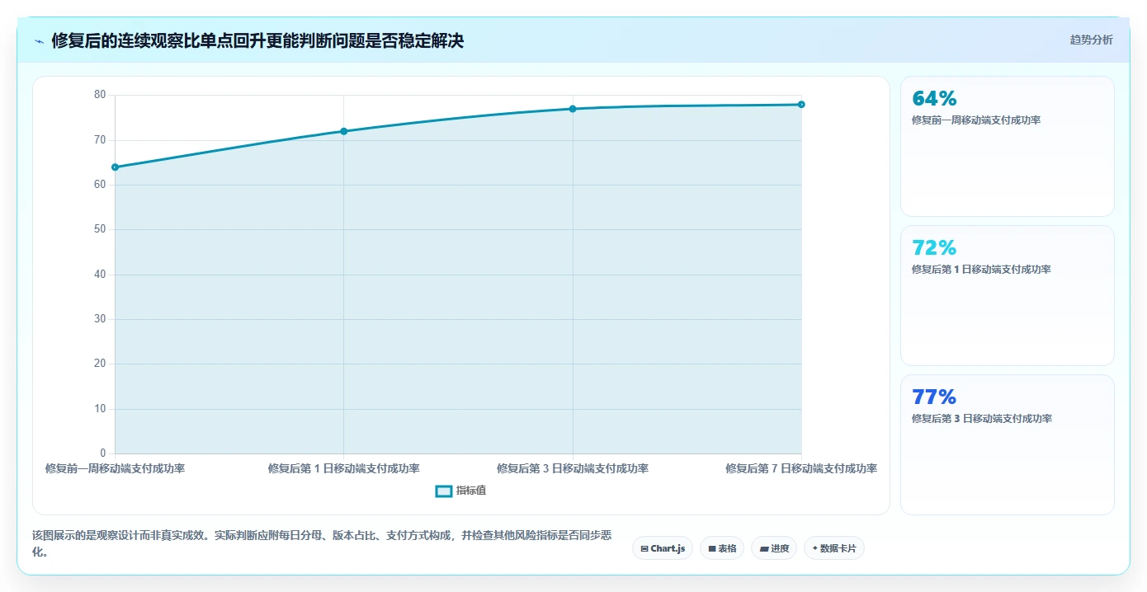The width and height of the screenshot is (1147, 592).
Task: Click the teal legend color box
Action: pos(444,491)
